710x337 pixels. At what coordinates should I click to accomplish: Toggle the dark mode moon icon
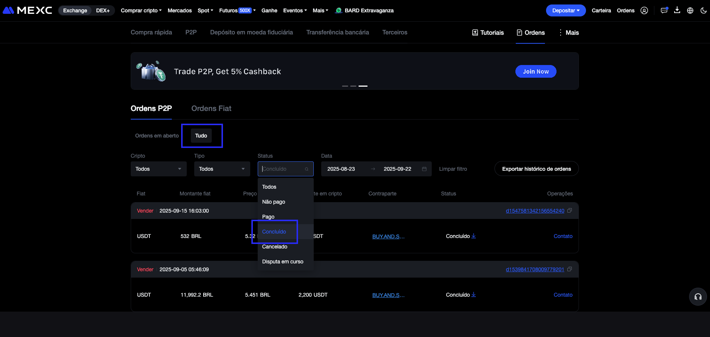(x=703, y=10)
